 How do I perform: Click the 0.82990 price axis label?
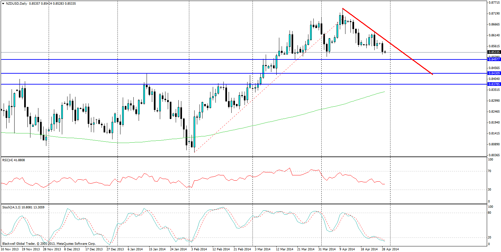(x=494, y=101)
